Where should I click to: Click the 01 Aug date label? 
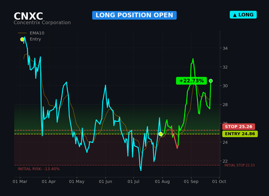coord(162,182)
